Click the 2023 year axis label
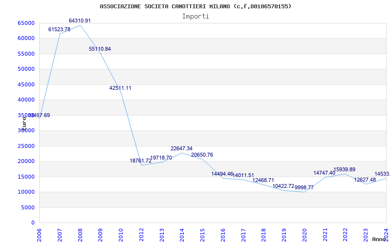Image resolution: width=391 pixels, height=244 pixels. pos(366,235)
